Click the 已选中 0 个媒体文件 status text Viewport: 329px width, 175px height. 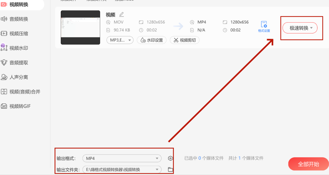coord(204,158)
